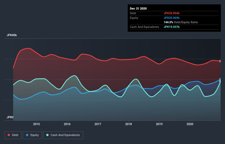
Task: Click the blue Equity endpoint marker
Action: click(x=220, y=79)
